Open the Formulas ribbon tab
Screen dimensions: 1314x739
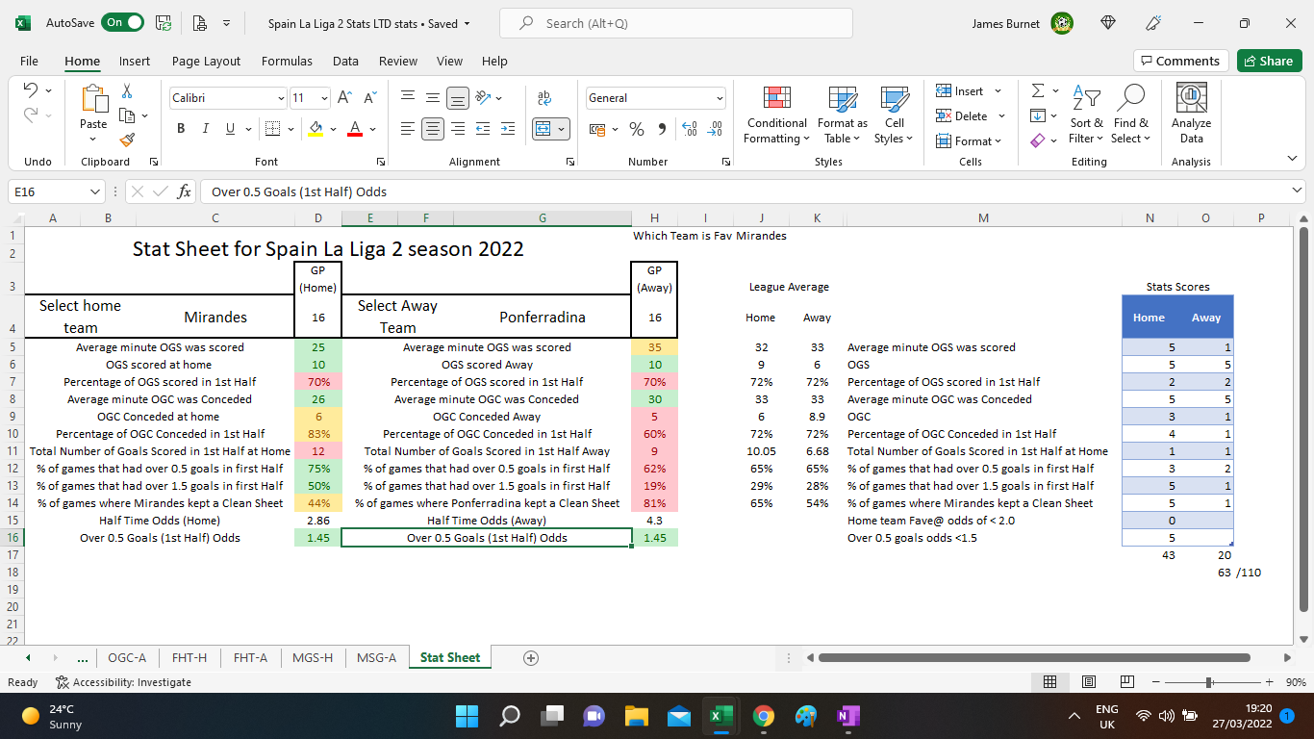pyautogui.click(x=287, y=61)
